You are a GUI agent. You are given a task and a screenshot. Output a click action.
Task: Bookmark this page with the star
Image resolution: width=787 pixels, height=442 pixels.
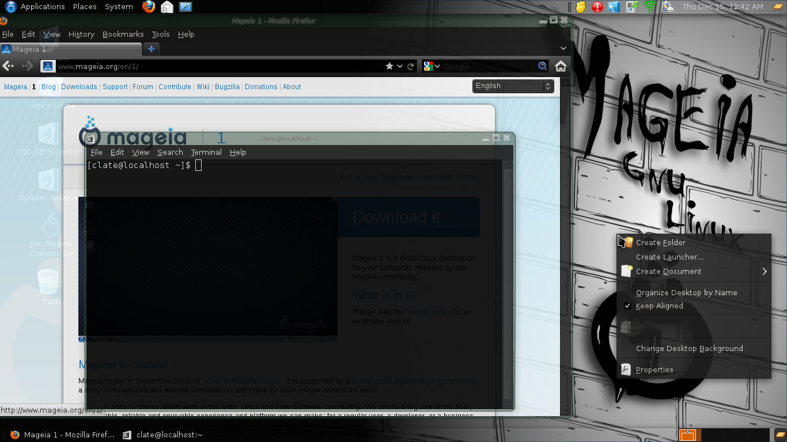point(390,66)
